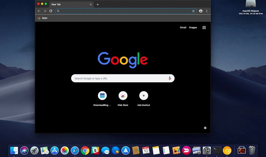
Task: Open Calendar from the Dock
Action: (146, 150)
